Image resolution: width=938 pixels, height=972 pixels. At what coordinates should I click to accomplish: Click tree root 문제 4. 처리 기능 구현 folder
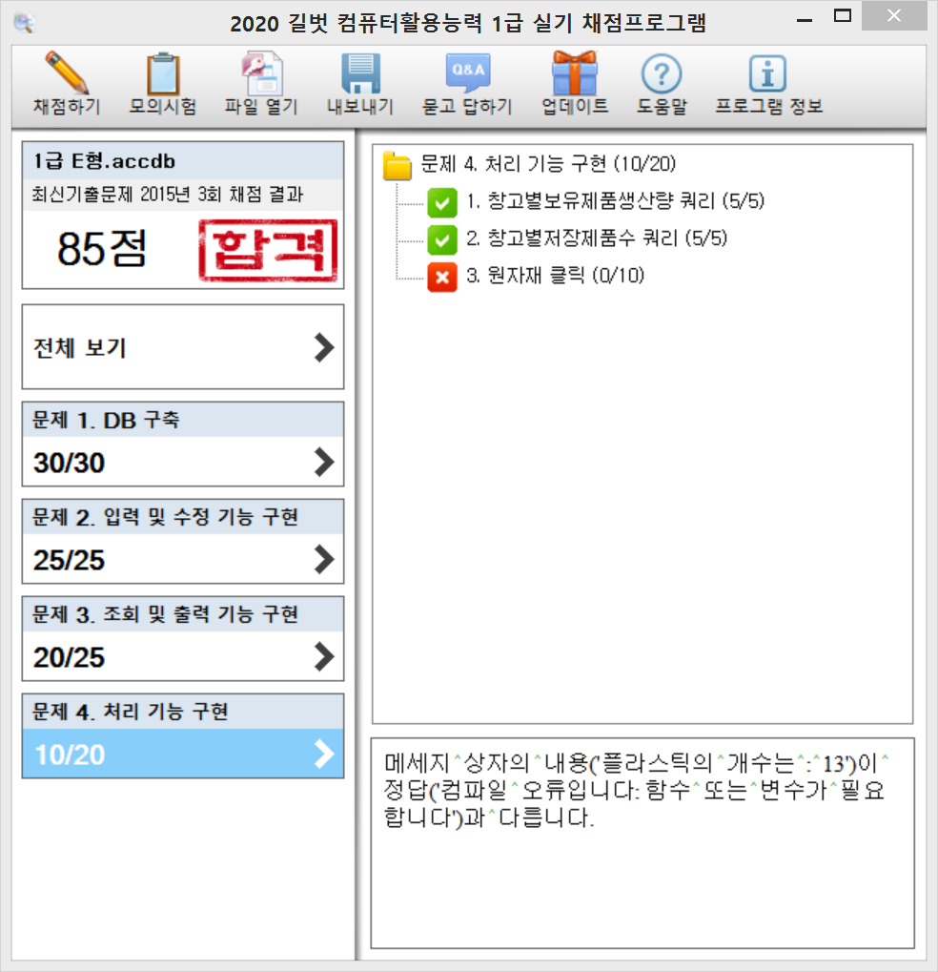[398, 165]
